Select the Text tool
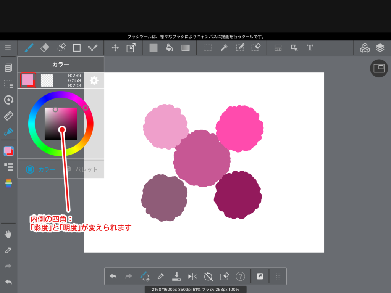This screenshot has height=293, width=391. (x=310, y=48)
